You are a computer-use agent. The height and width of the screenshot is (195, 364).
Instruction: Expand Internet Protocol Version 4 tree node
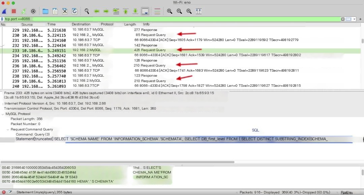click(x=3, y=104)
